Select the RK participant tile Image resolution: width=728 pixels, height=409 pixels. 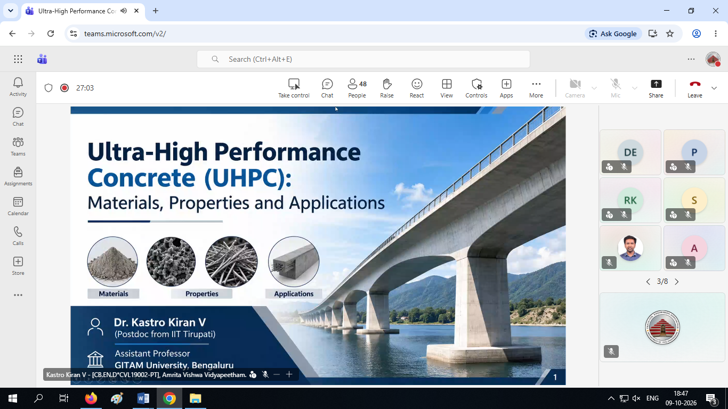pyautogui.click(x=630, y=200)
